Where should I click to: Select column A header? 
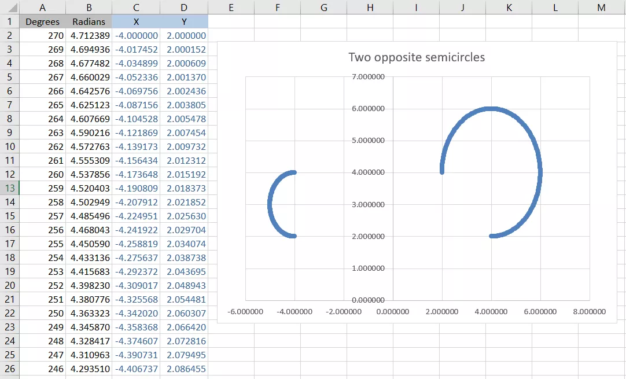coord(42,7)
